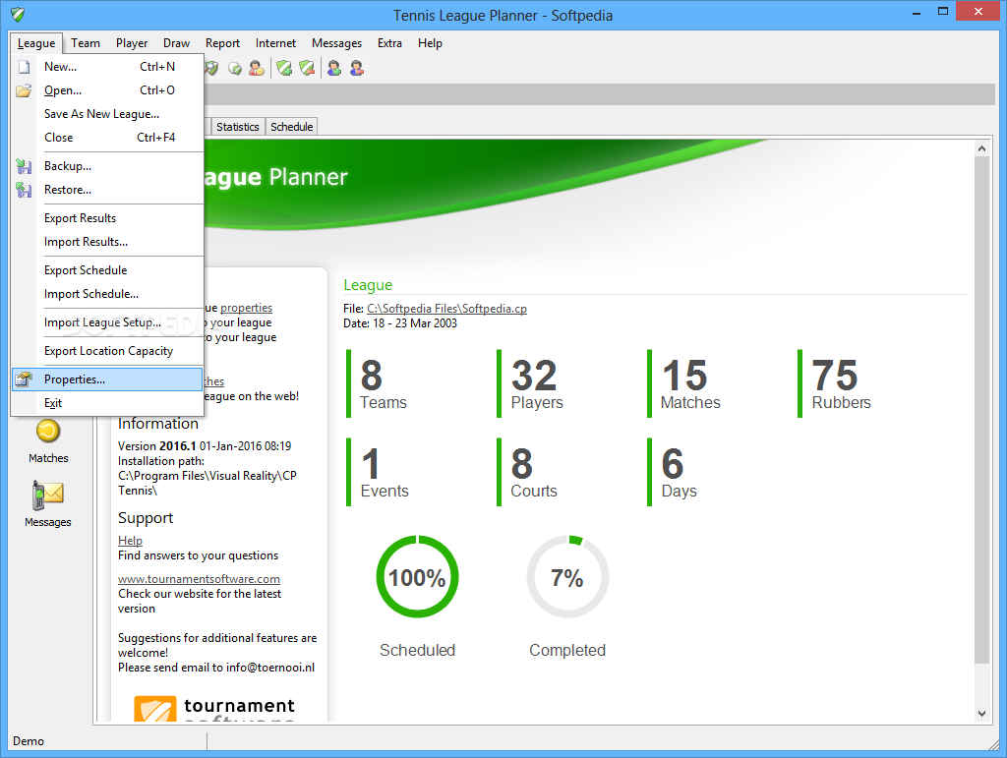Select Export Results menu entry

coord(107,218)
